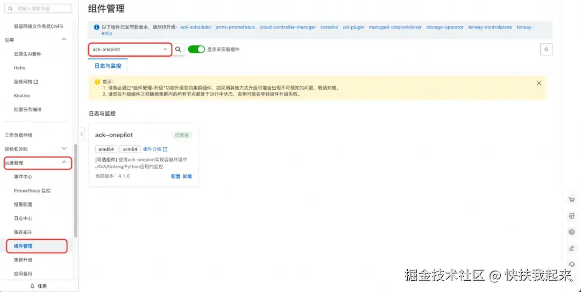This screenshot has height=292, width=581.
Task: Open 应用备份 in sidebar
Action: point(23,274)
